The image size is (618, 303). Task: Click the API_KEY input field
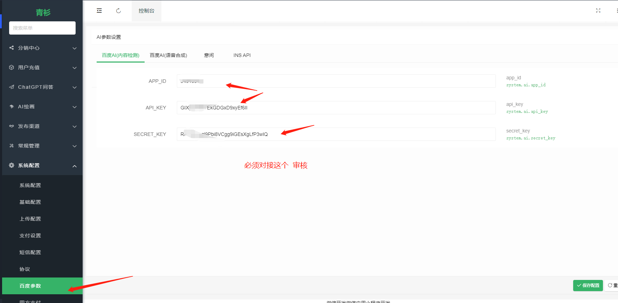[336, 108]
